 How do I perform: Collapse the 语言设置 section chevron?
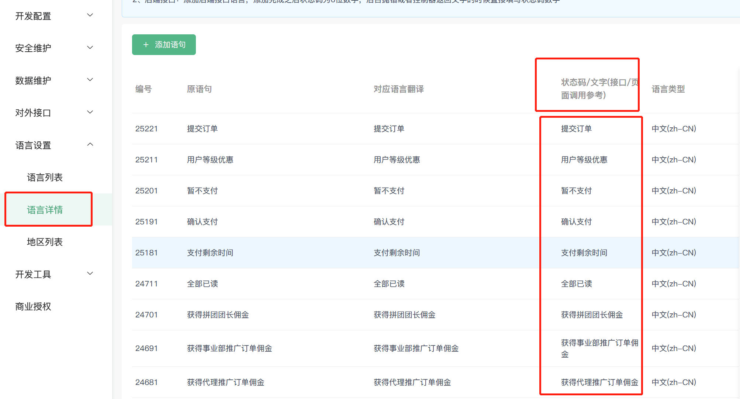(x=90, y=144)
